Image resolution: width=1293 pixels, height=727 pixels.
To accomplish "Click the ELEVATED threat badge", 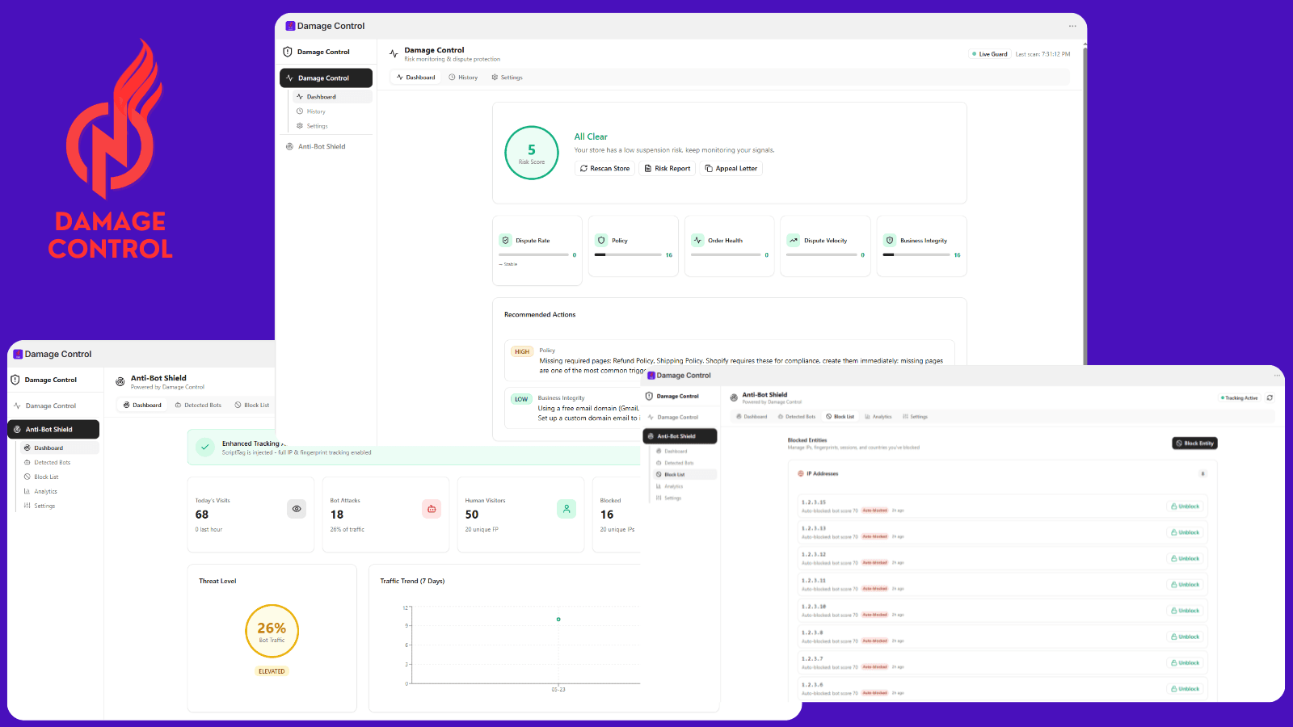I will (x=272, y=671).
